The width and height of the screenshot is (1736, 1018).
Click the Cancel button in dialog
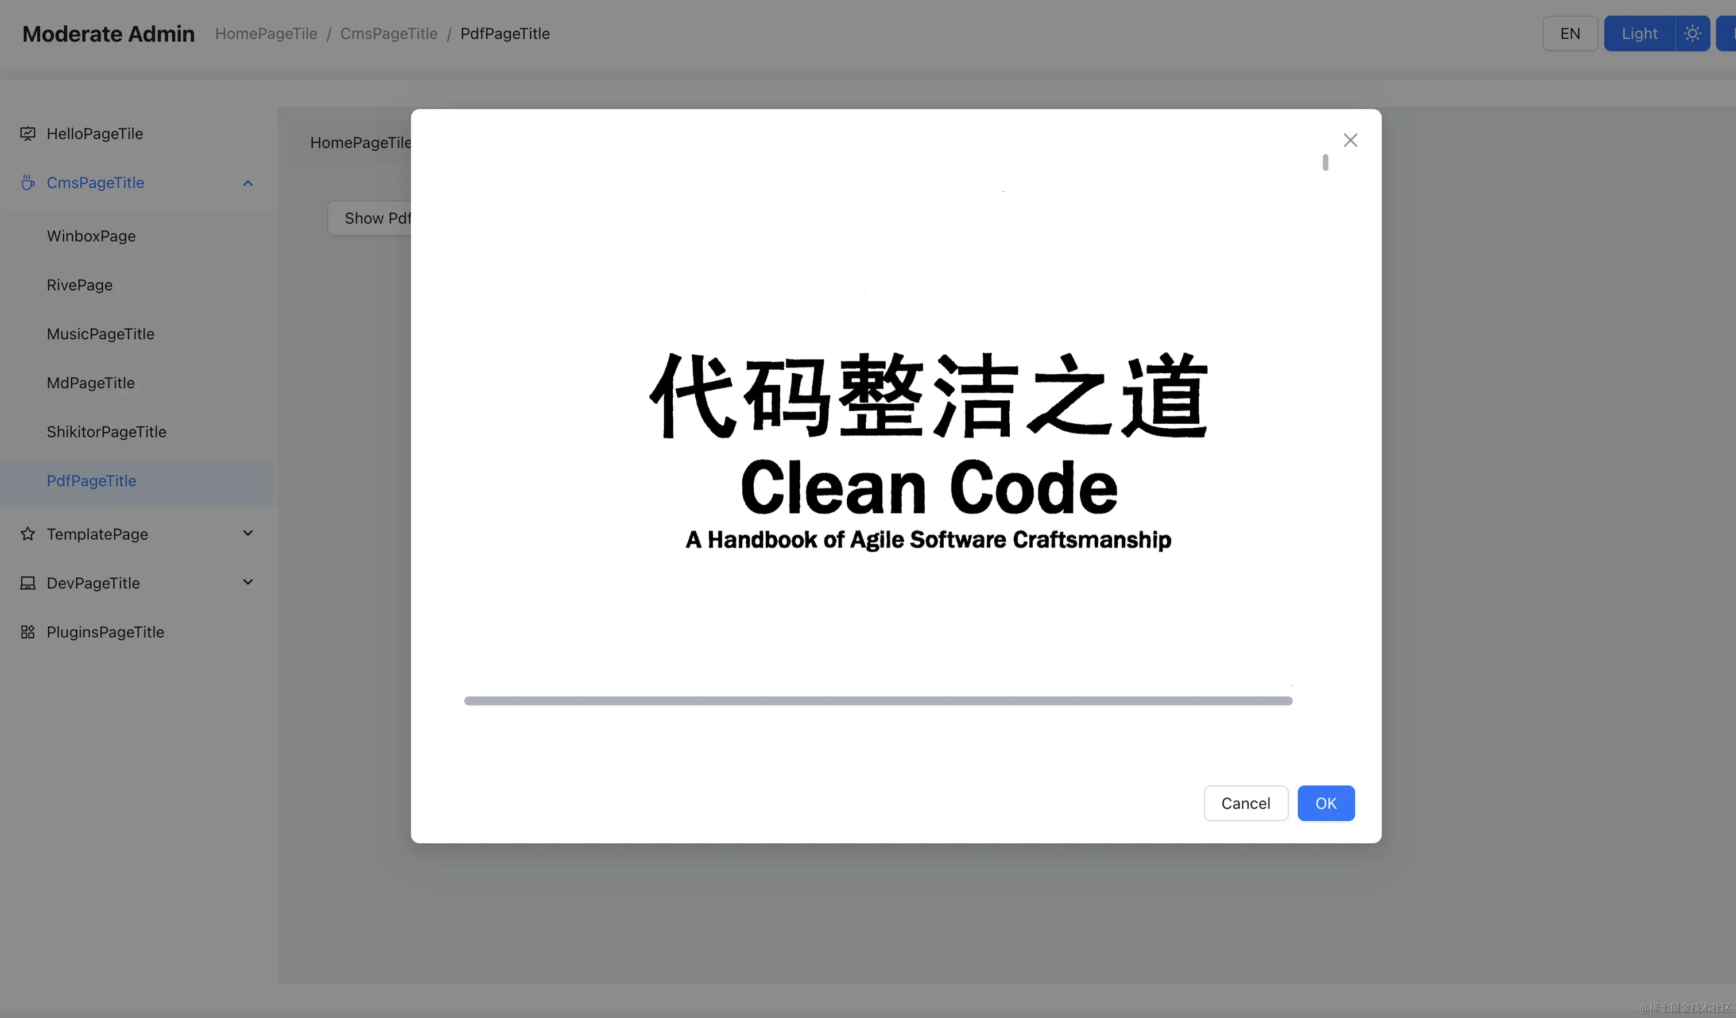click(1245, 803)
